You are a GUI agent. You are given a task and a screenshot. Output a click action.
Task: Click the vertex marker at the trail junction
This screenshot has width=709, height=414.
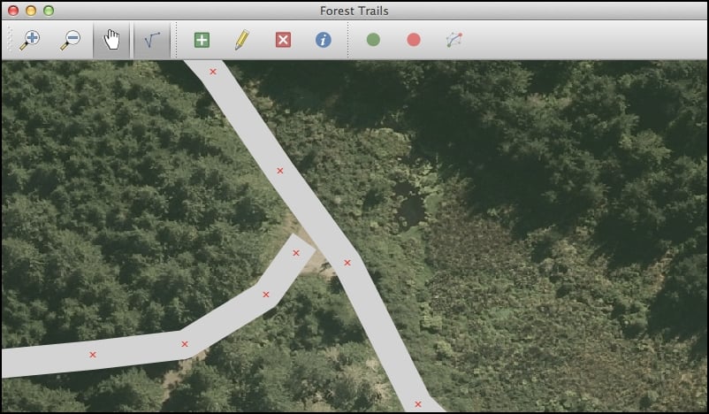347,263
